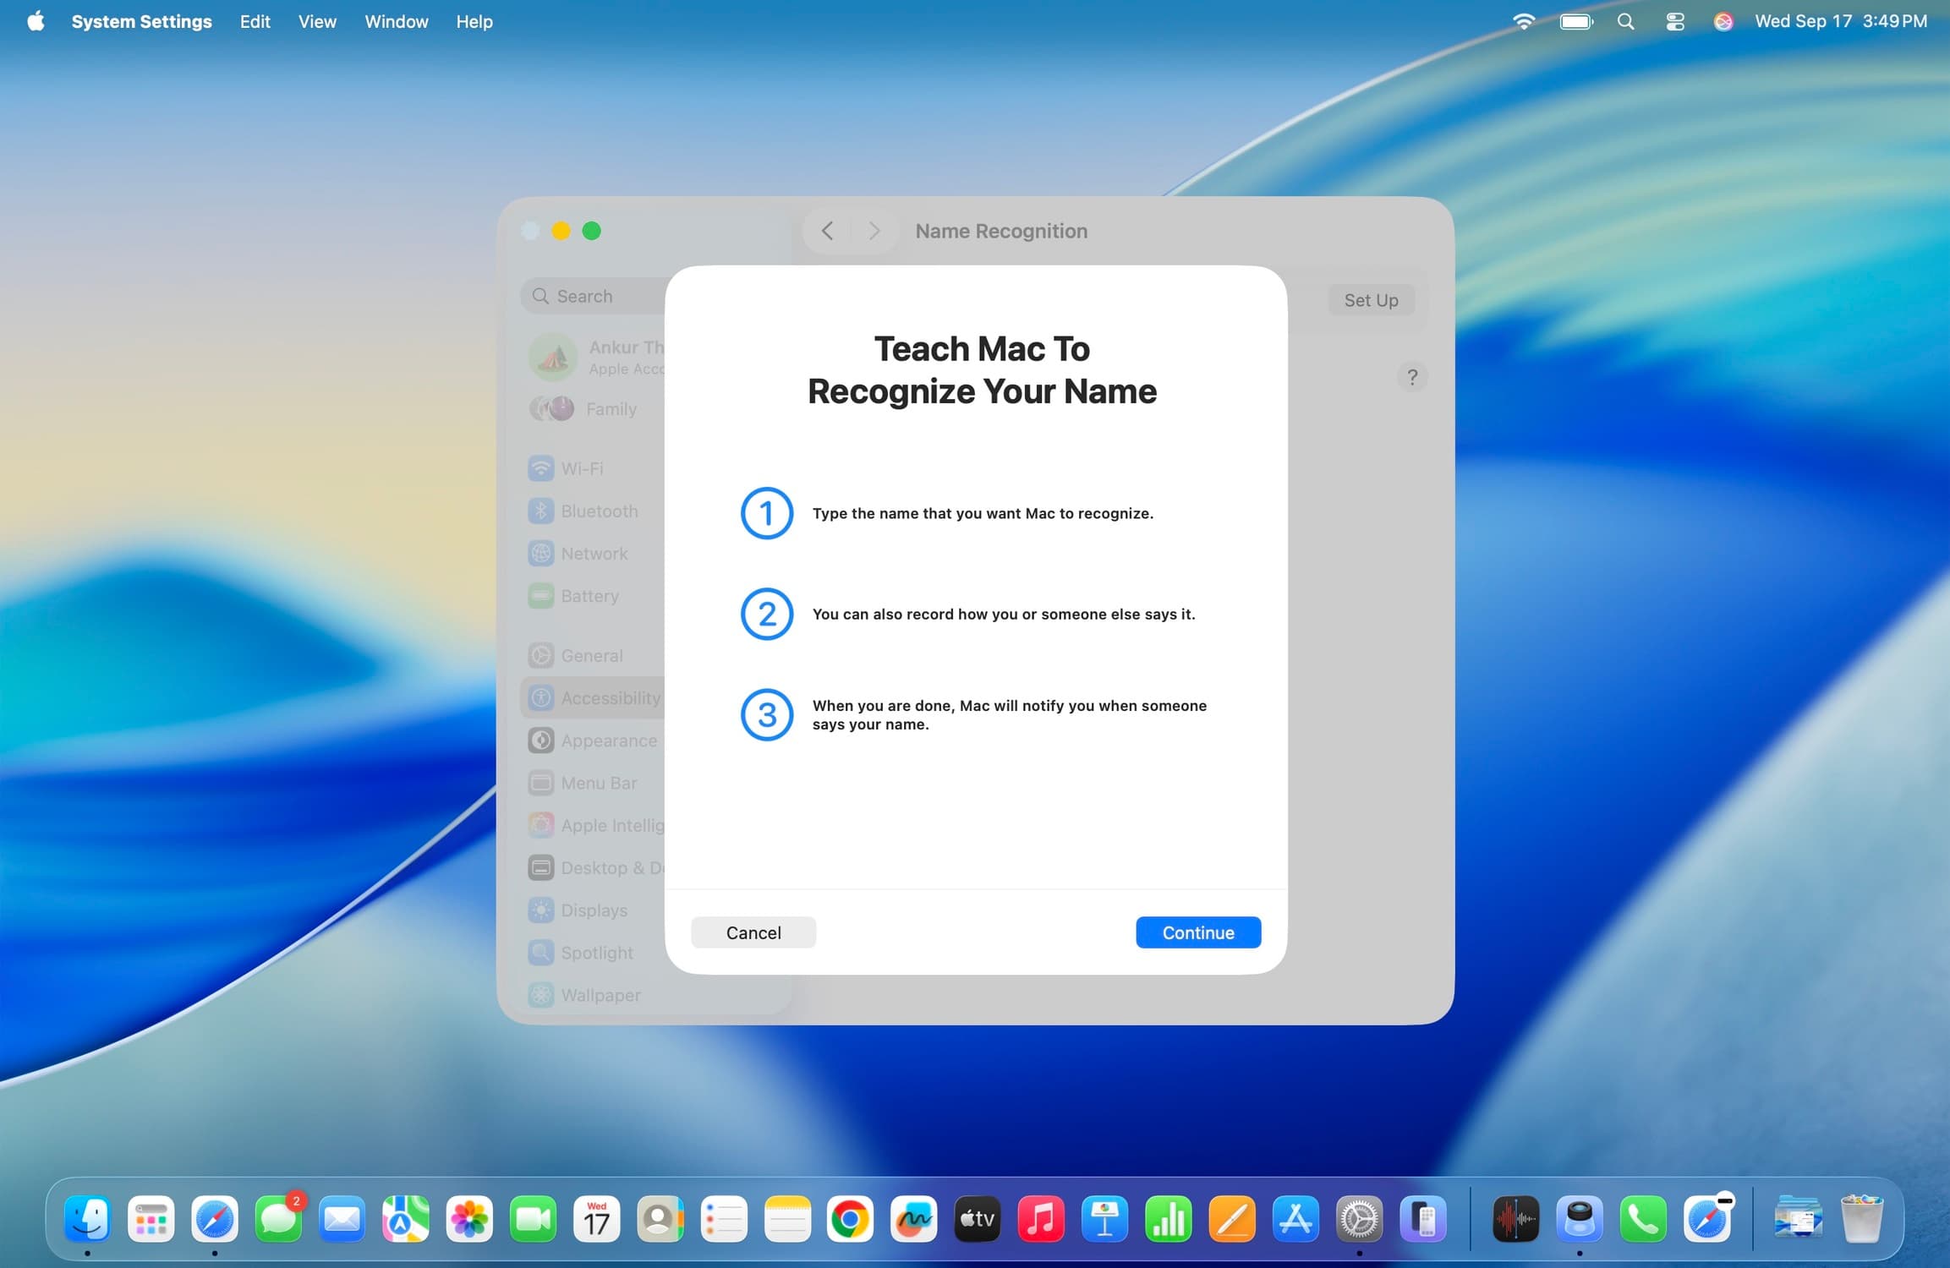Open Freeform from the Dock
The height and width of the screenshot is (1268, 1950).
[913, 1218]
